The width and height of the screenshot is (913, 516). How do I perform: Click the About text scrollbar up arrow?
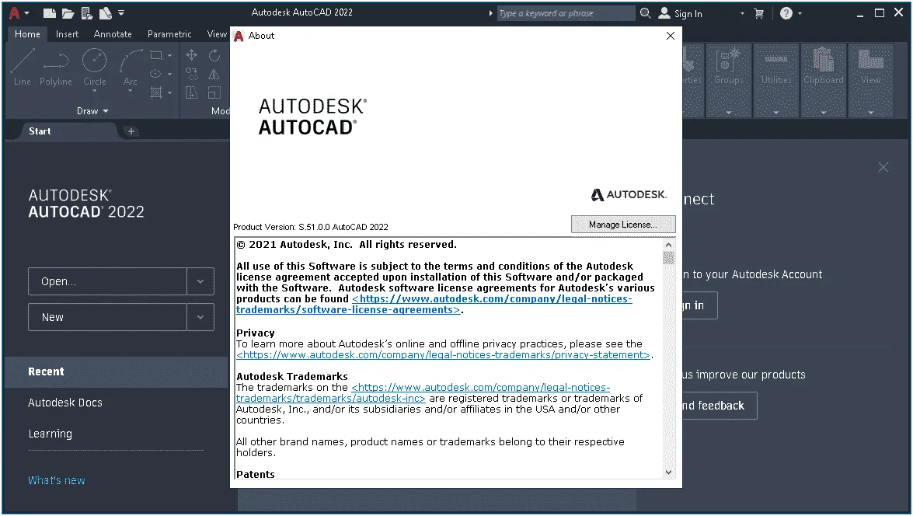[668, 246]
